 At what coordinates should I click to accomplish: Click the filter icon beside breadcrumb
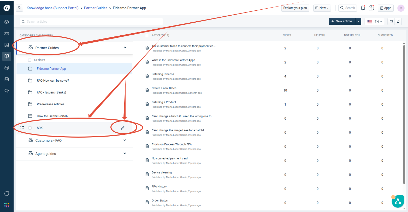click(19, 8)
